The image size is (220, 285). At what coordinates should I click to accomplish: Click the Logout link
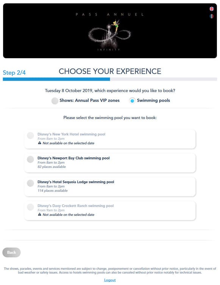click(x=110, y=280)
